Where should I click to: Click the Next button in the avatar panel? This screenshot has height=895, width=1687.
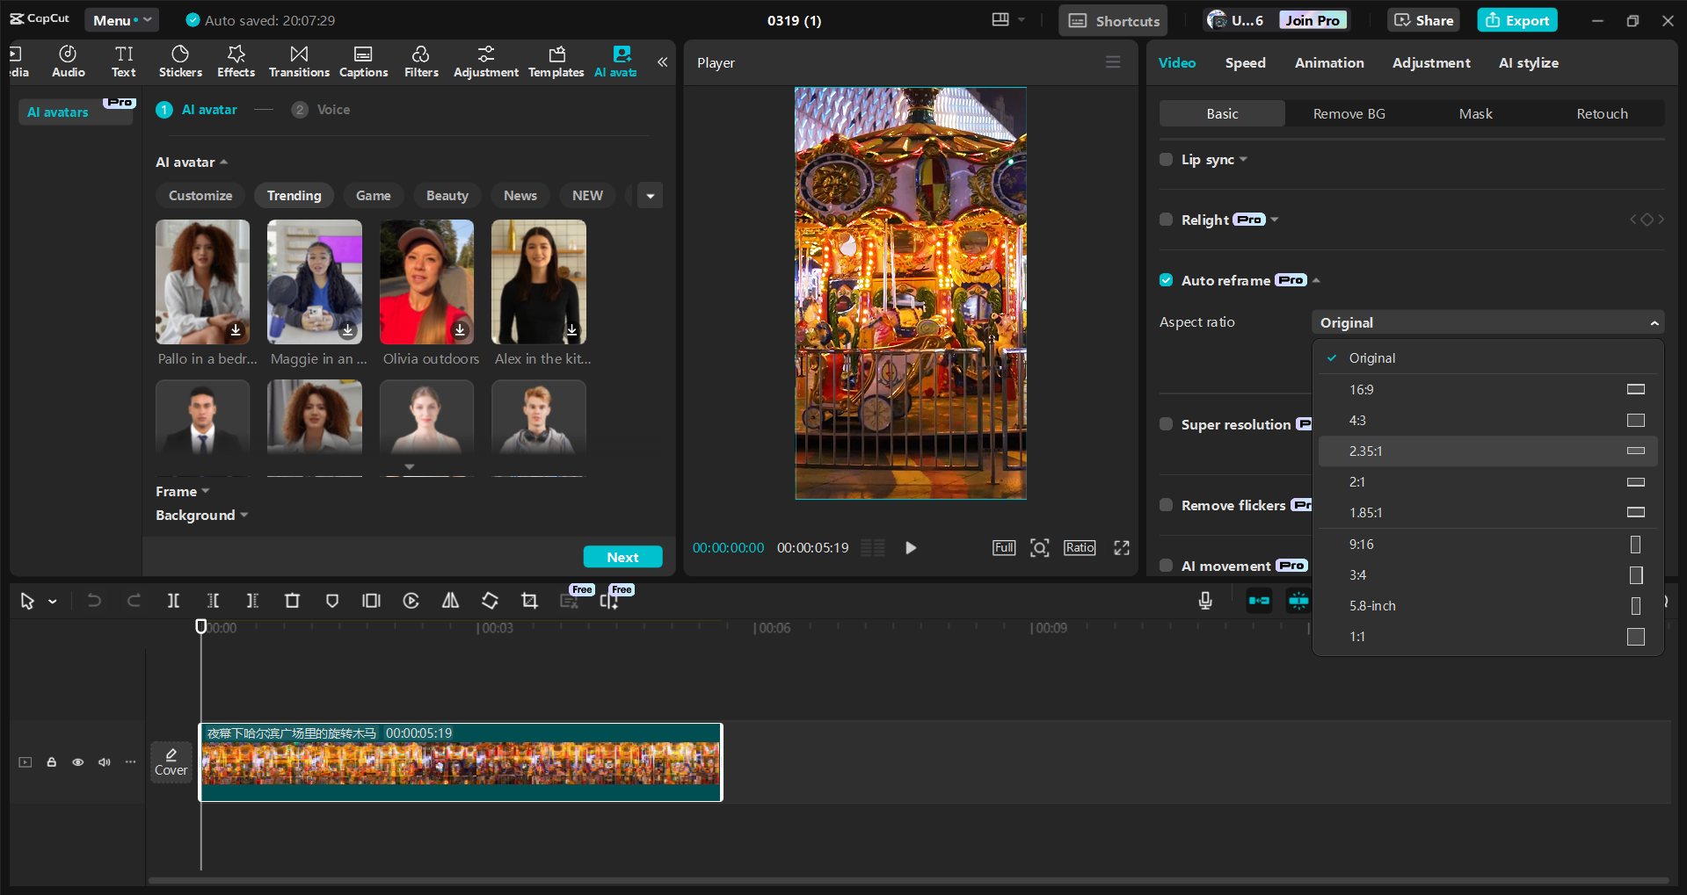pos(622,556)
